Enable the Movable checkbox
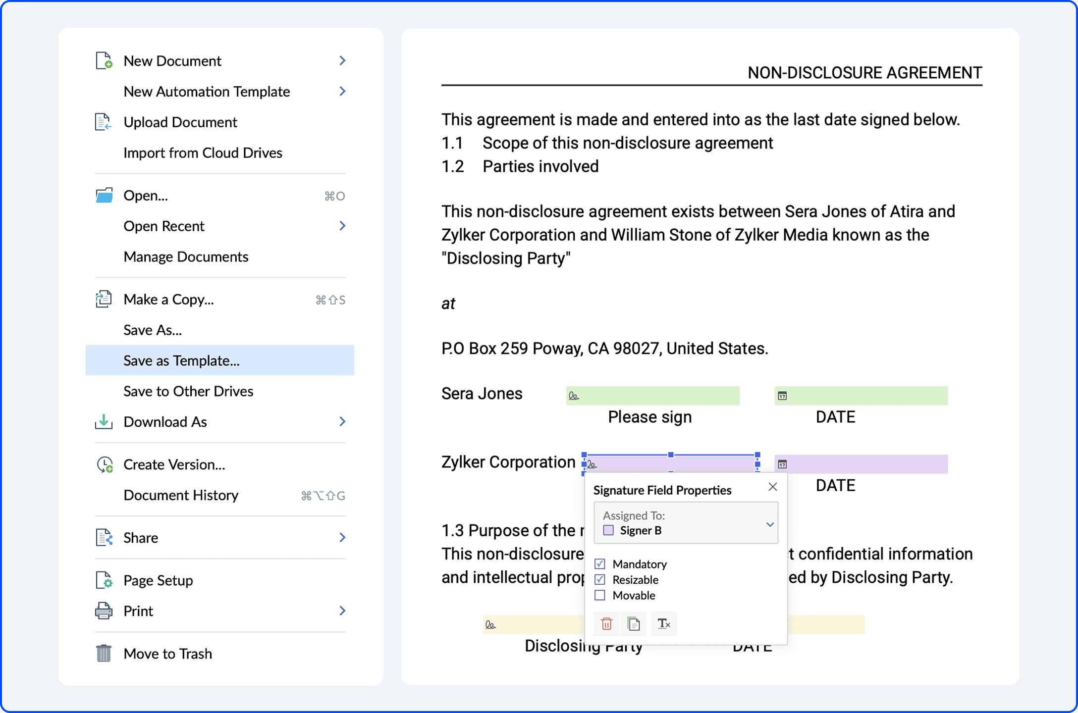Image resolution: width=1078 pixels, height=713 pixels. click(600, 595)
